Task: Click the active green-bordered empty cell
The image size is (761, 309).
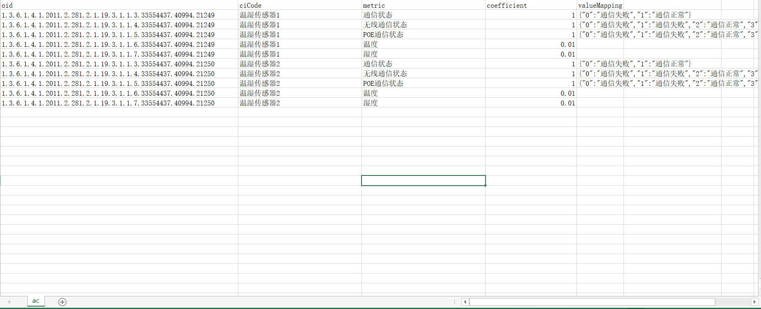Action: (x=424, y=180)
